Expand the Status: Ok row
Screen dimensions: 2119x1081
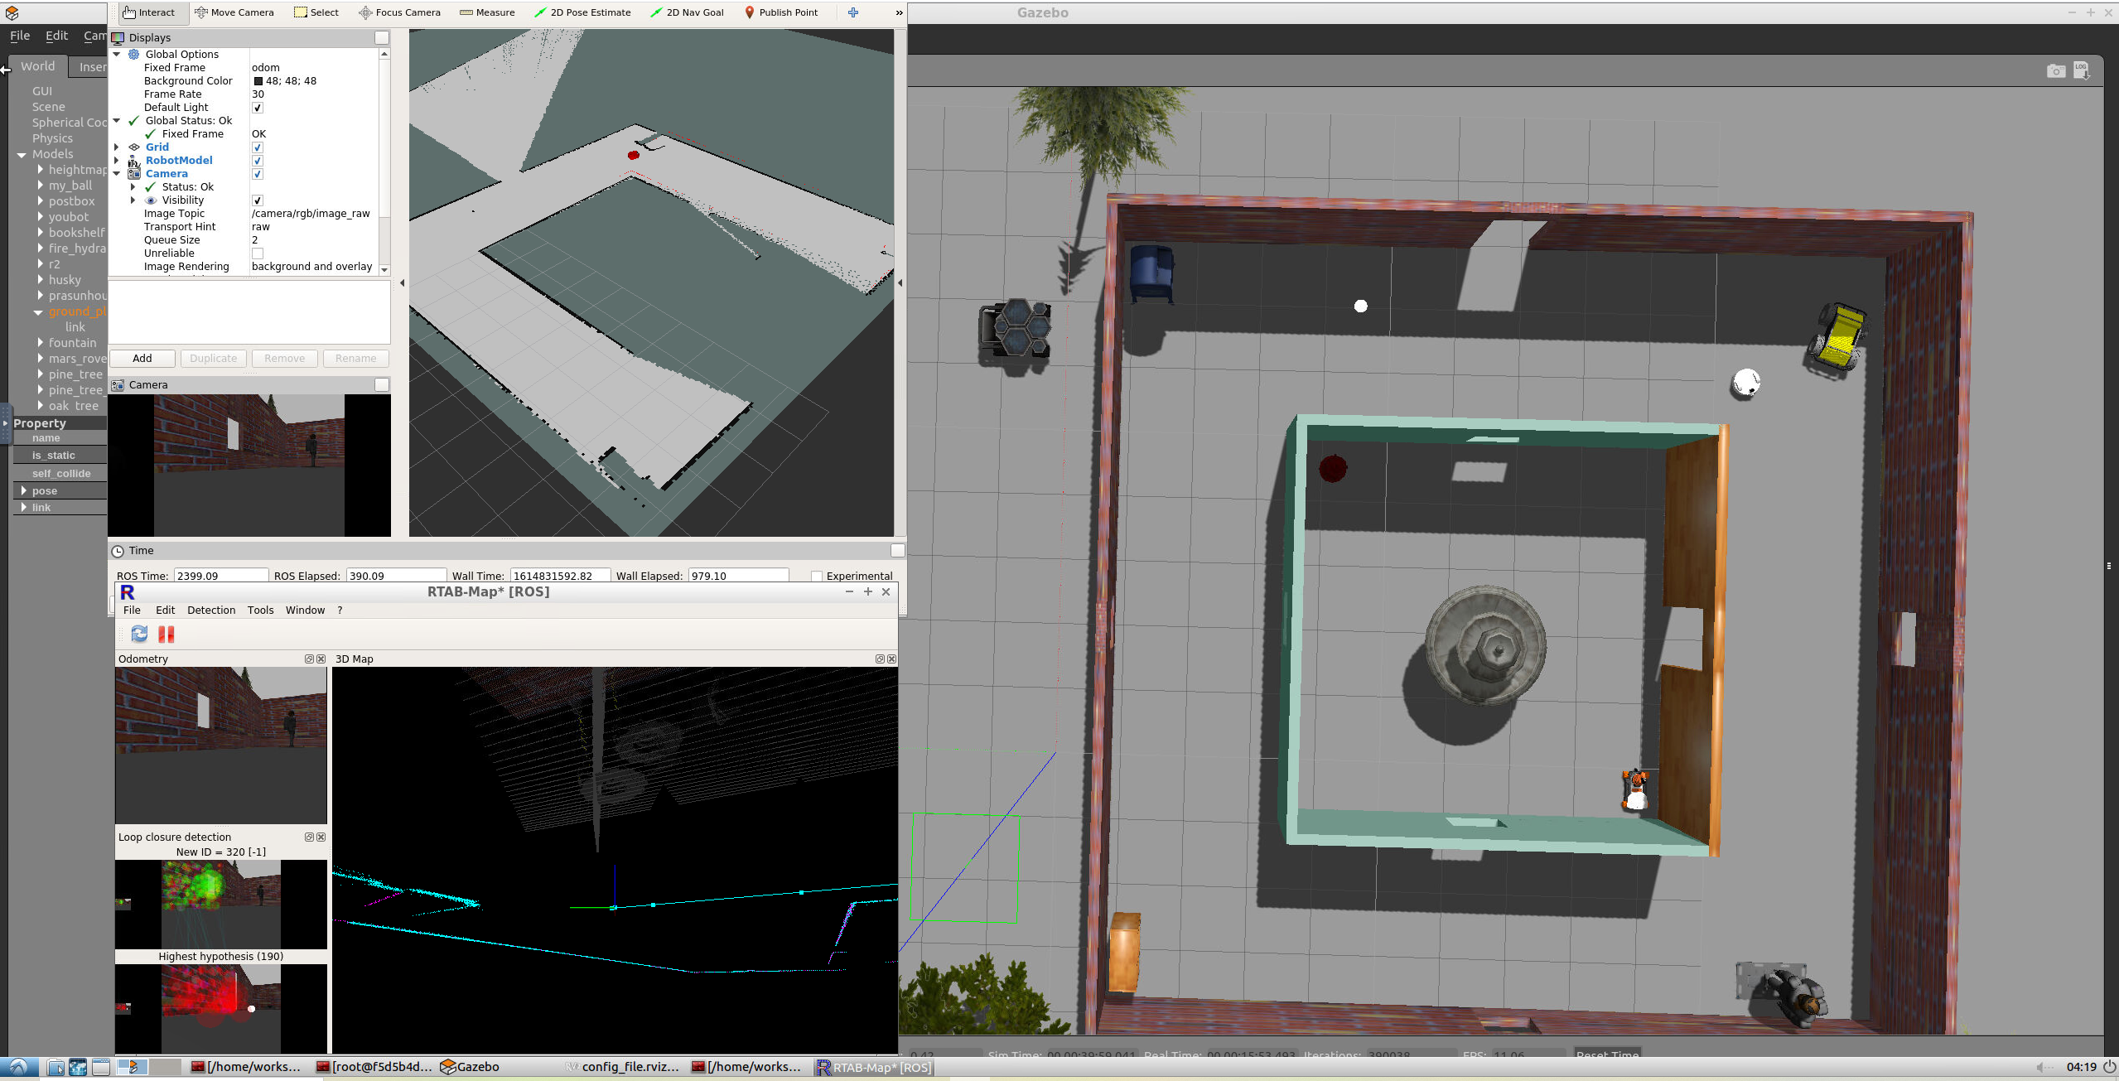pyautogui.click(x=133, y=187)
